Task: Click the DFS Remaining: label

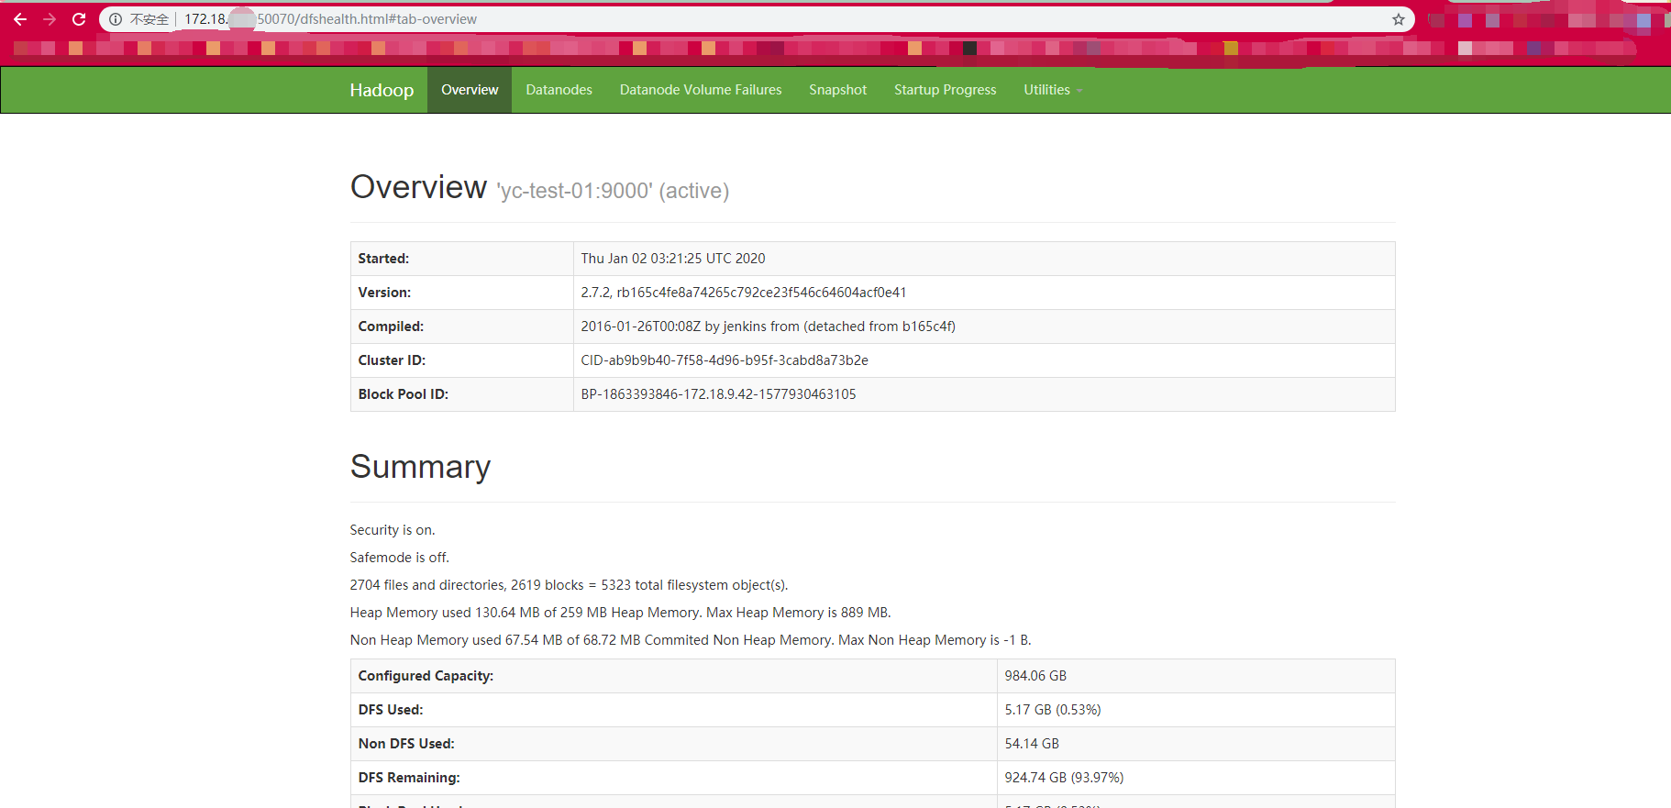Action: (409, 778)
